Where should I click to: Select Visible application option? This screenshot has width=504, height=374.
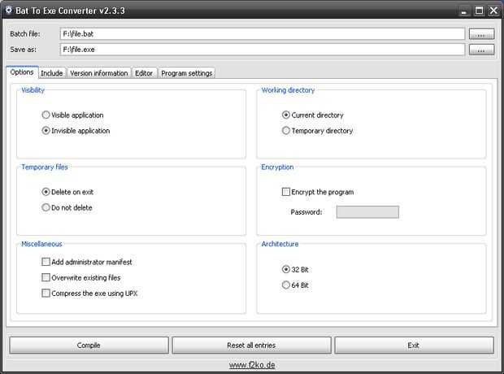click(x=46, y=115)
